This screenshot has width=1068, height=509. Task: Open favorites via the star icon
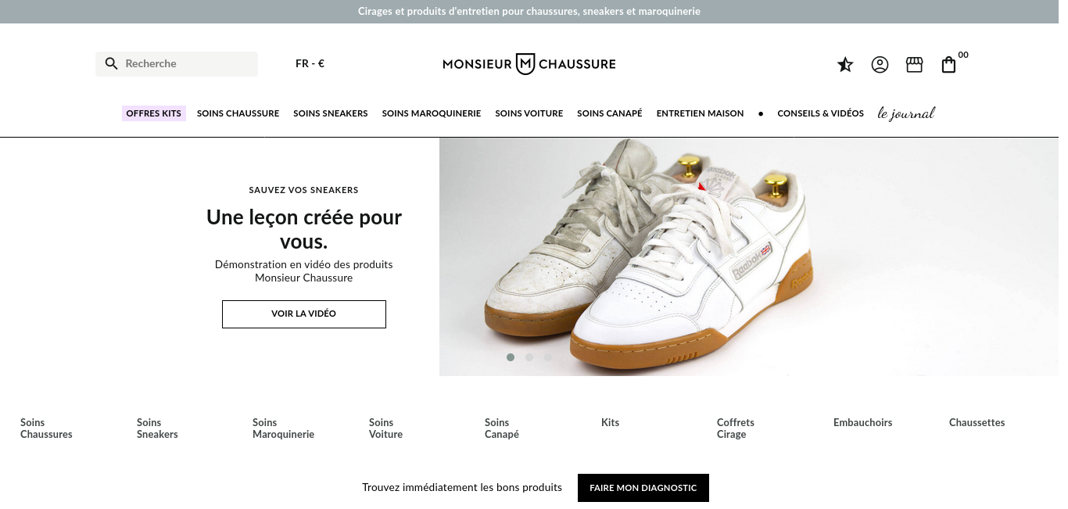pyautogui.click(x=845, y=64)
